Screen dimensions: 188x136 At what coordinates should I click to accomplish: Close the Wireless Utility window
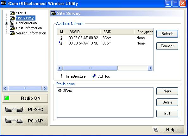(x=183, y=3)
